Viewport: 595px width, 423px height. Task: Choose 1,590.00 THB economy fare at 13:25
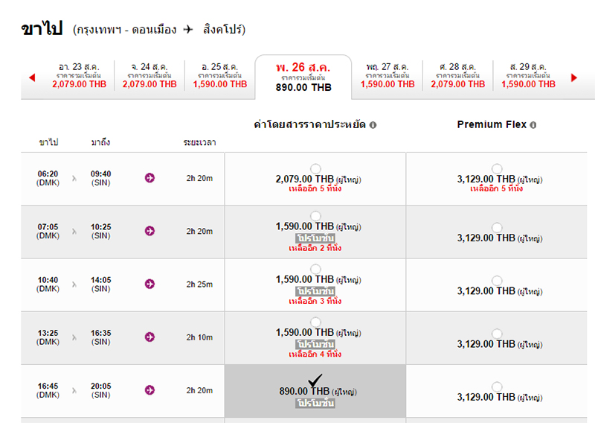tap(316, 322)
